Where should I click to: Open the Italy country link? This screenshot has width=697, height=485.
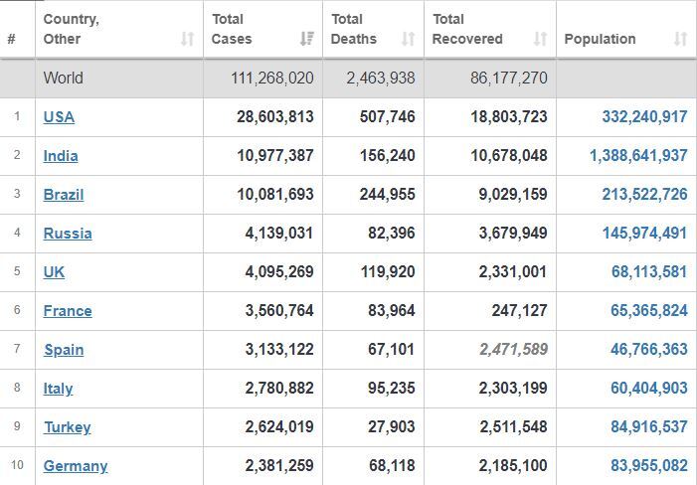pos(59,389)
